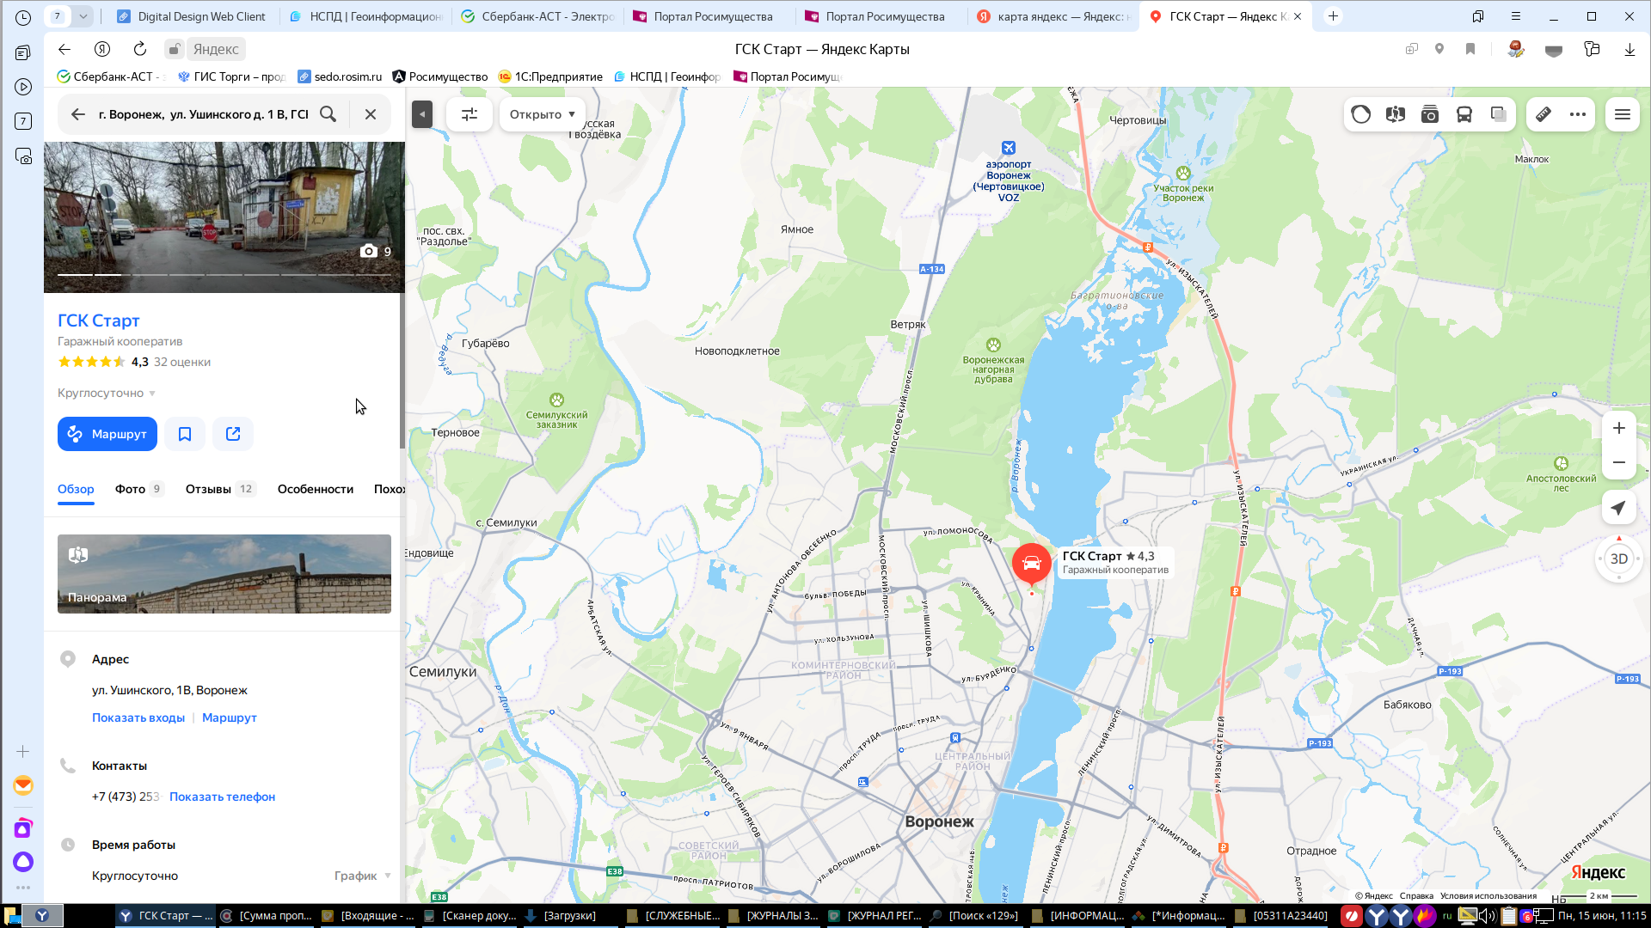This screenshot has width=1651, height=928.
Task: Open the 'Фото' tab
Action: [x=138, y=489]
